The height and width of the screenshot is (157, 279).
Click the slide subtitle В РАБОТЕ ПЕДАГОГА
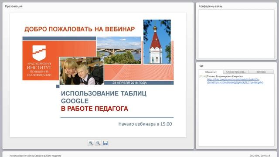coord(95,109)
